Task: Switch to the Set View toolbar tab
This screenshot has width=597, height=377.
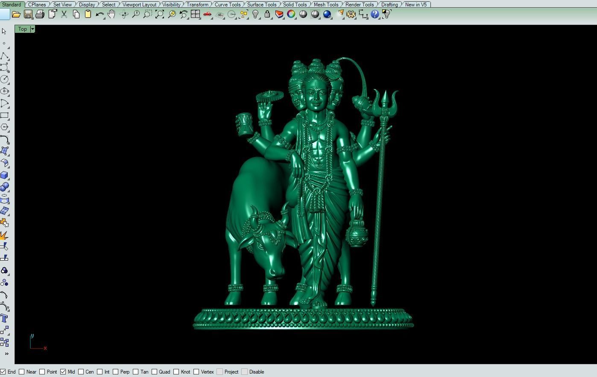Action: point(62,5)
